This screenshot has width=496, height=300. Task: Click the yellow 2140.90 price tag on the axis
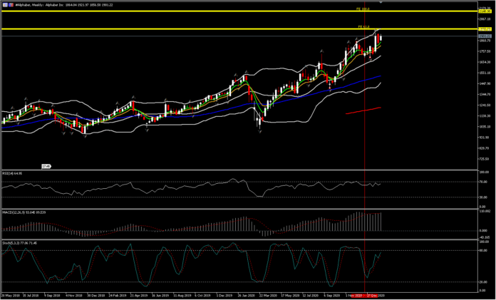[x=485, y=11]
